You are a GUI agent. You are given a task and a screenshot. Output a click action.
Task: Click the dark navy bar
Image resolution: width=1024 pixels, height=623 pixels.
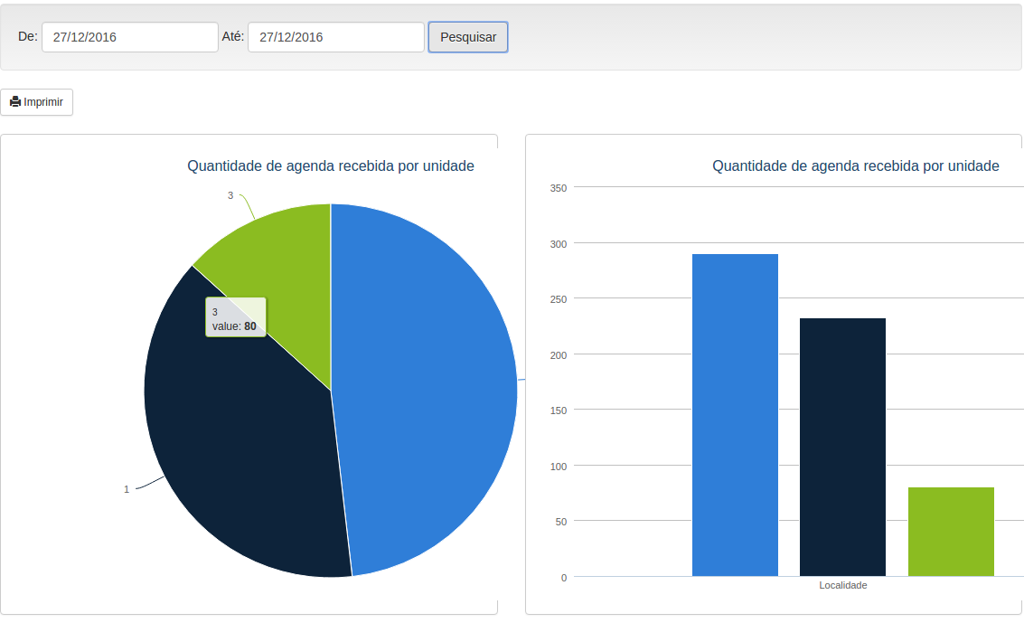pos(842,447)
